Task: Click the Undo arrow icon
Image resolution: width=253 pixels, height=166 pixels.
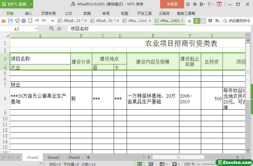Action: pyautogui.click(x=37, y=21)
